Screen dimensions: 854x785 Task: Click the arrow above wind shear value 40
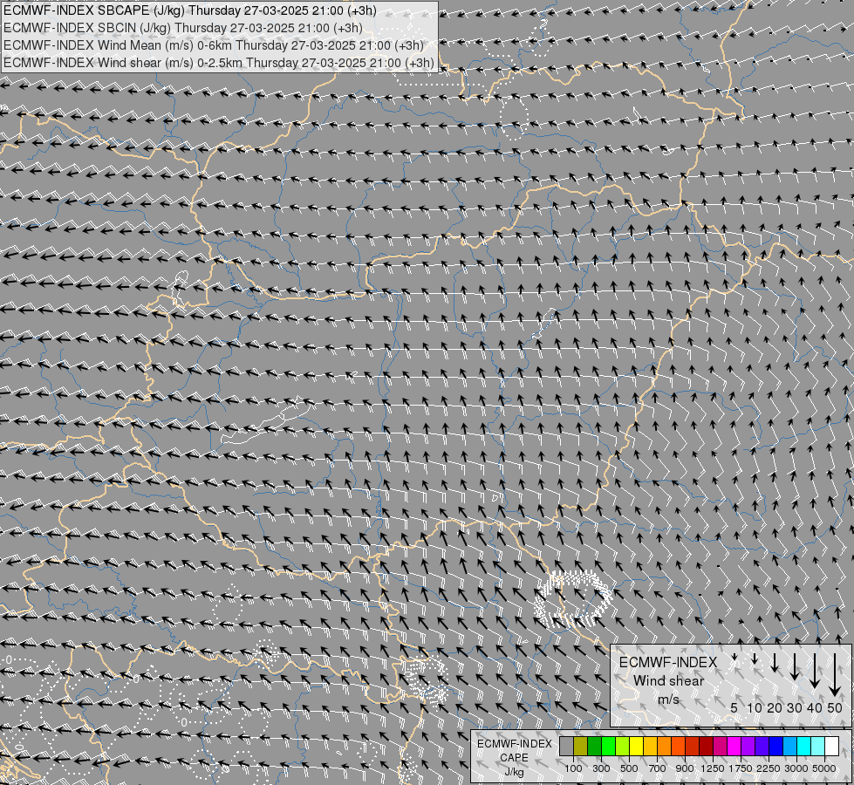pyautogui.click(x=815, y=671)
